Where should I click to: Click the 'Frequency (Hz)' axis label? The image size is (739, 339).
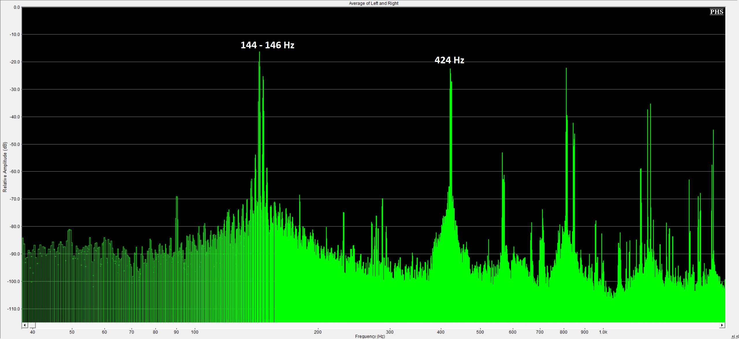point(370,336)
